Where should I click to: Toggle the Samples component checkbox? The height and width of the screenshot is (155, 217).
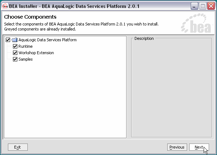(x=15, y=59)
